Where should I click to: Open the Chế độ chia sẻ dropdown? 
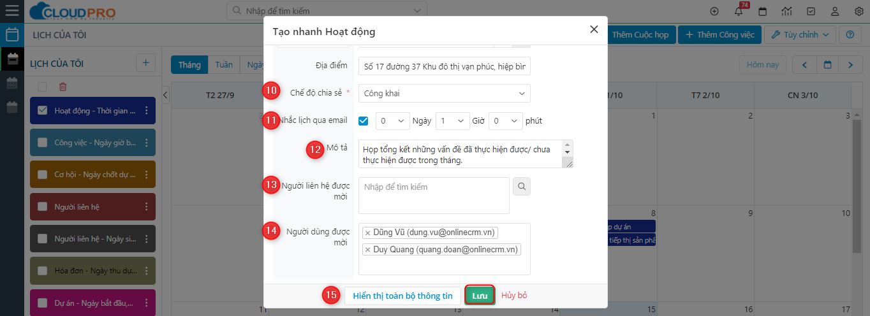point(444,94)
